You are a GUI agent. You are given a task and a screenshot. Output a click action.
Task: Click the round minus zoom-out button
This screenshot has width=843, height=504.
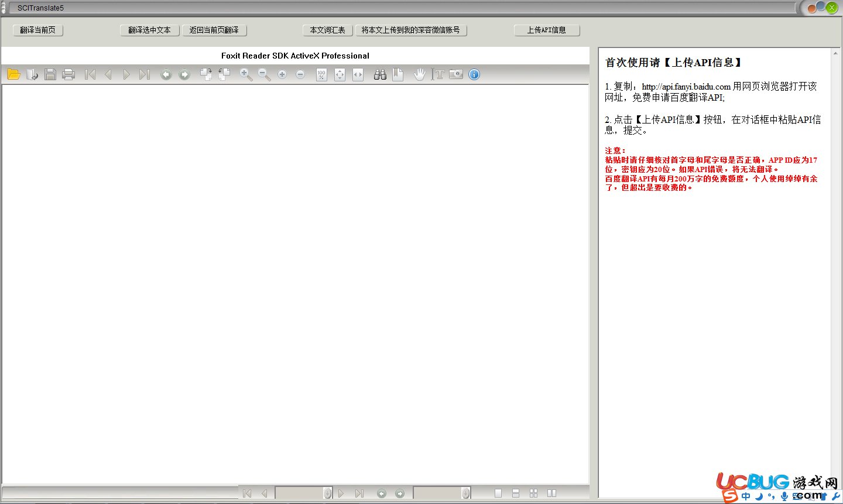click(300, 74)
